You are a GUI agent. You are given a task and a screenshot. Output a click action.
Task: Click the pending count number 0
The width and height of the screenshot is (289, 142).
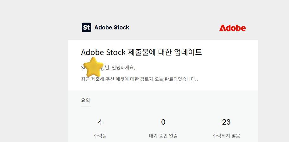(163, 122)
